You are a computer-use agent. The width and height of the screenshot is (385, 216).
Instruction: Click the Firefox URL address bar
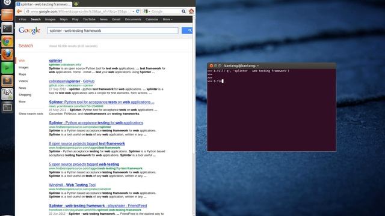point(82,11)
